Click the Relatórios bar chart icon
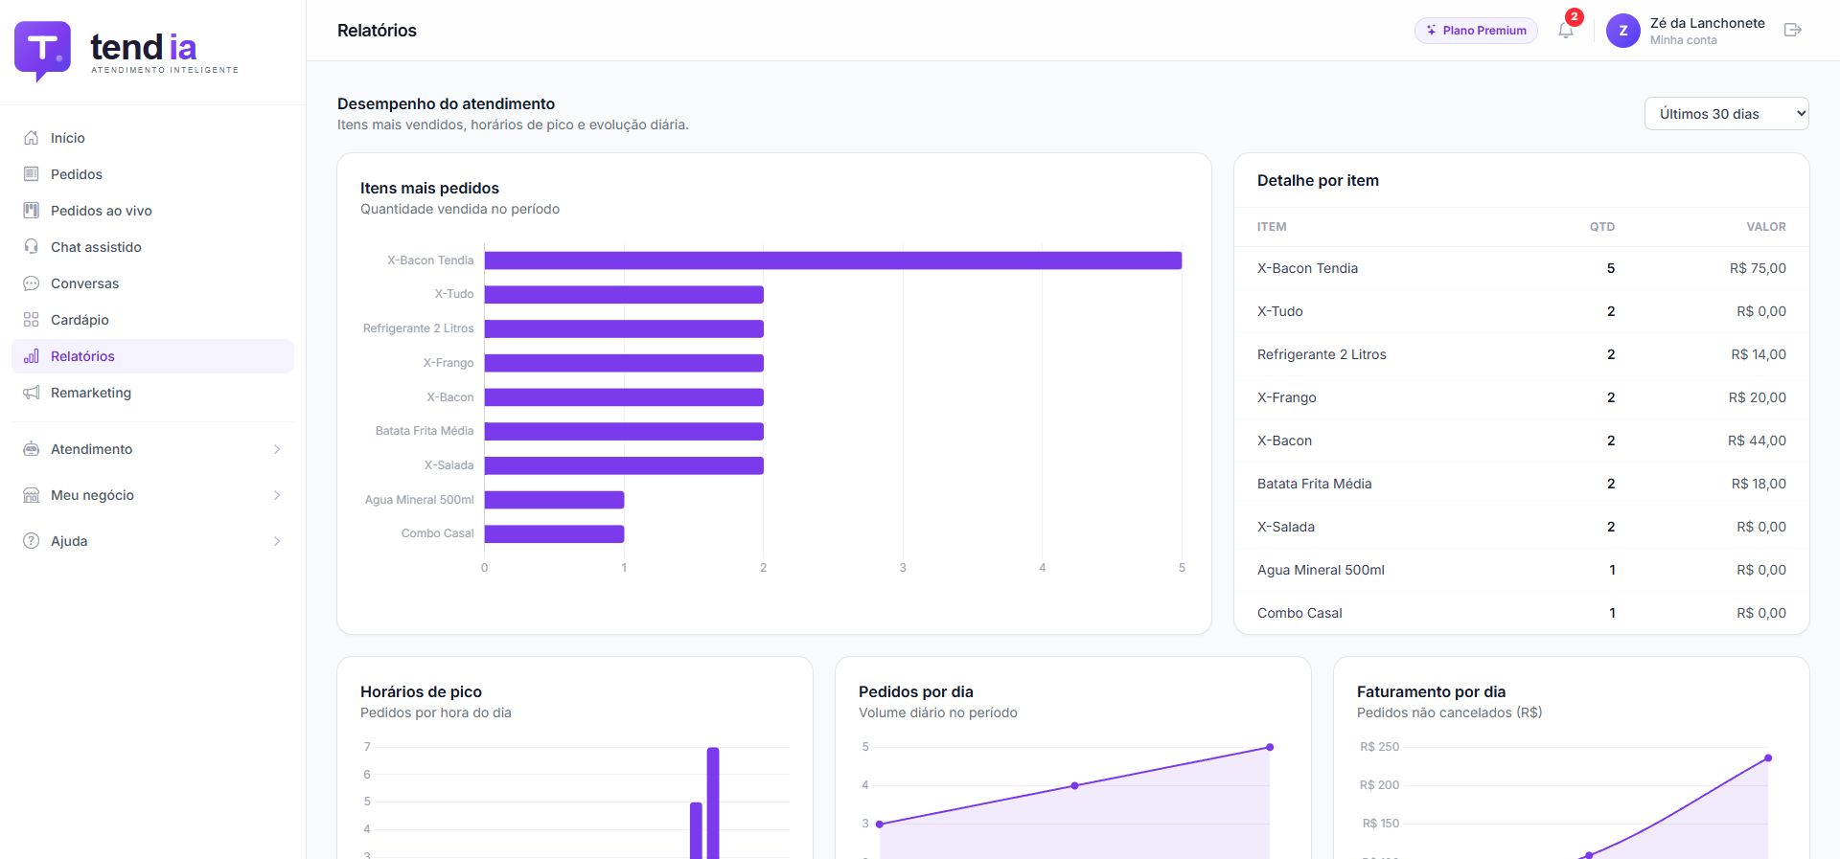The height and width of the screenshot is (859, 1840). 32,356
